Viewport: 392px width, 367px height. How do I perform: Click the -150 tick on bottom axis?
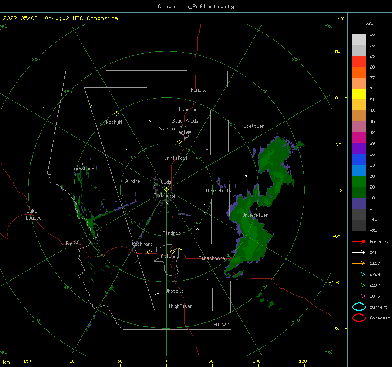pos(26,361)
